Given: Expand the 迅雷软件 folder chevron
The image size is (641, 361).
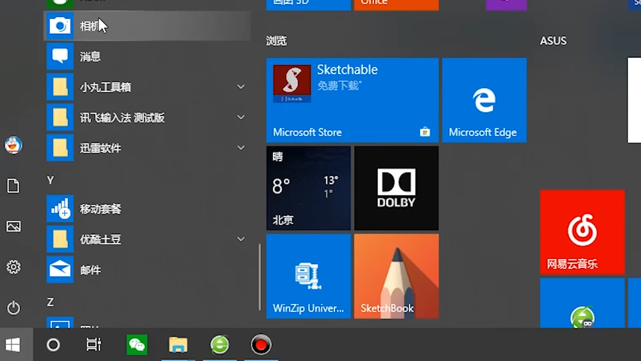Looking at the screenshot, I should click(x=241, y=148).
